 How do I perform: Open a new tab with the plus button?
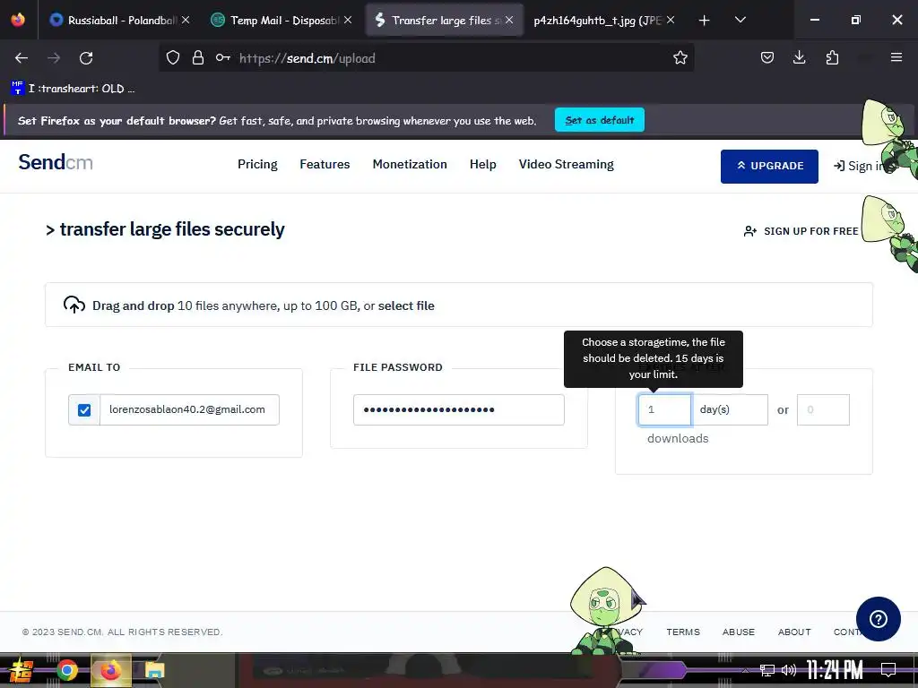click(704, 21)
